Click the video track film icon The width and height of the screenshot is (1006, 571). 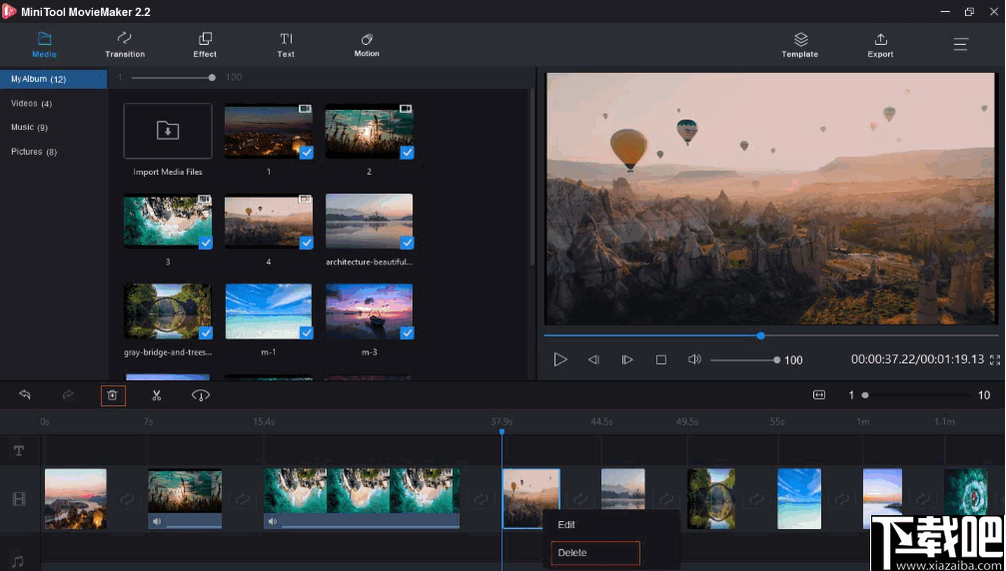[x=19, y=498]
